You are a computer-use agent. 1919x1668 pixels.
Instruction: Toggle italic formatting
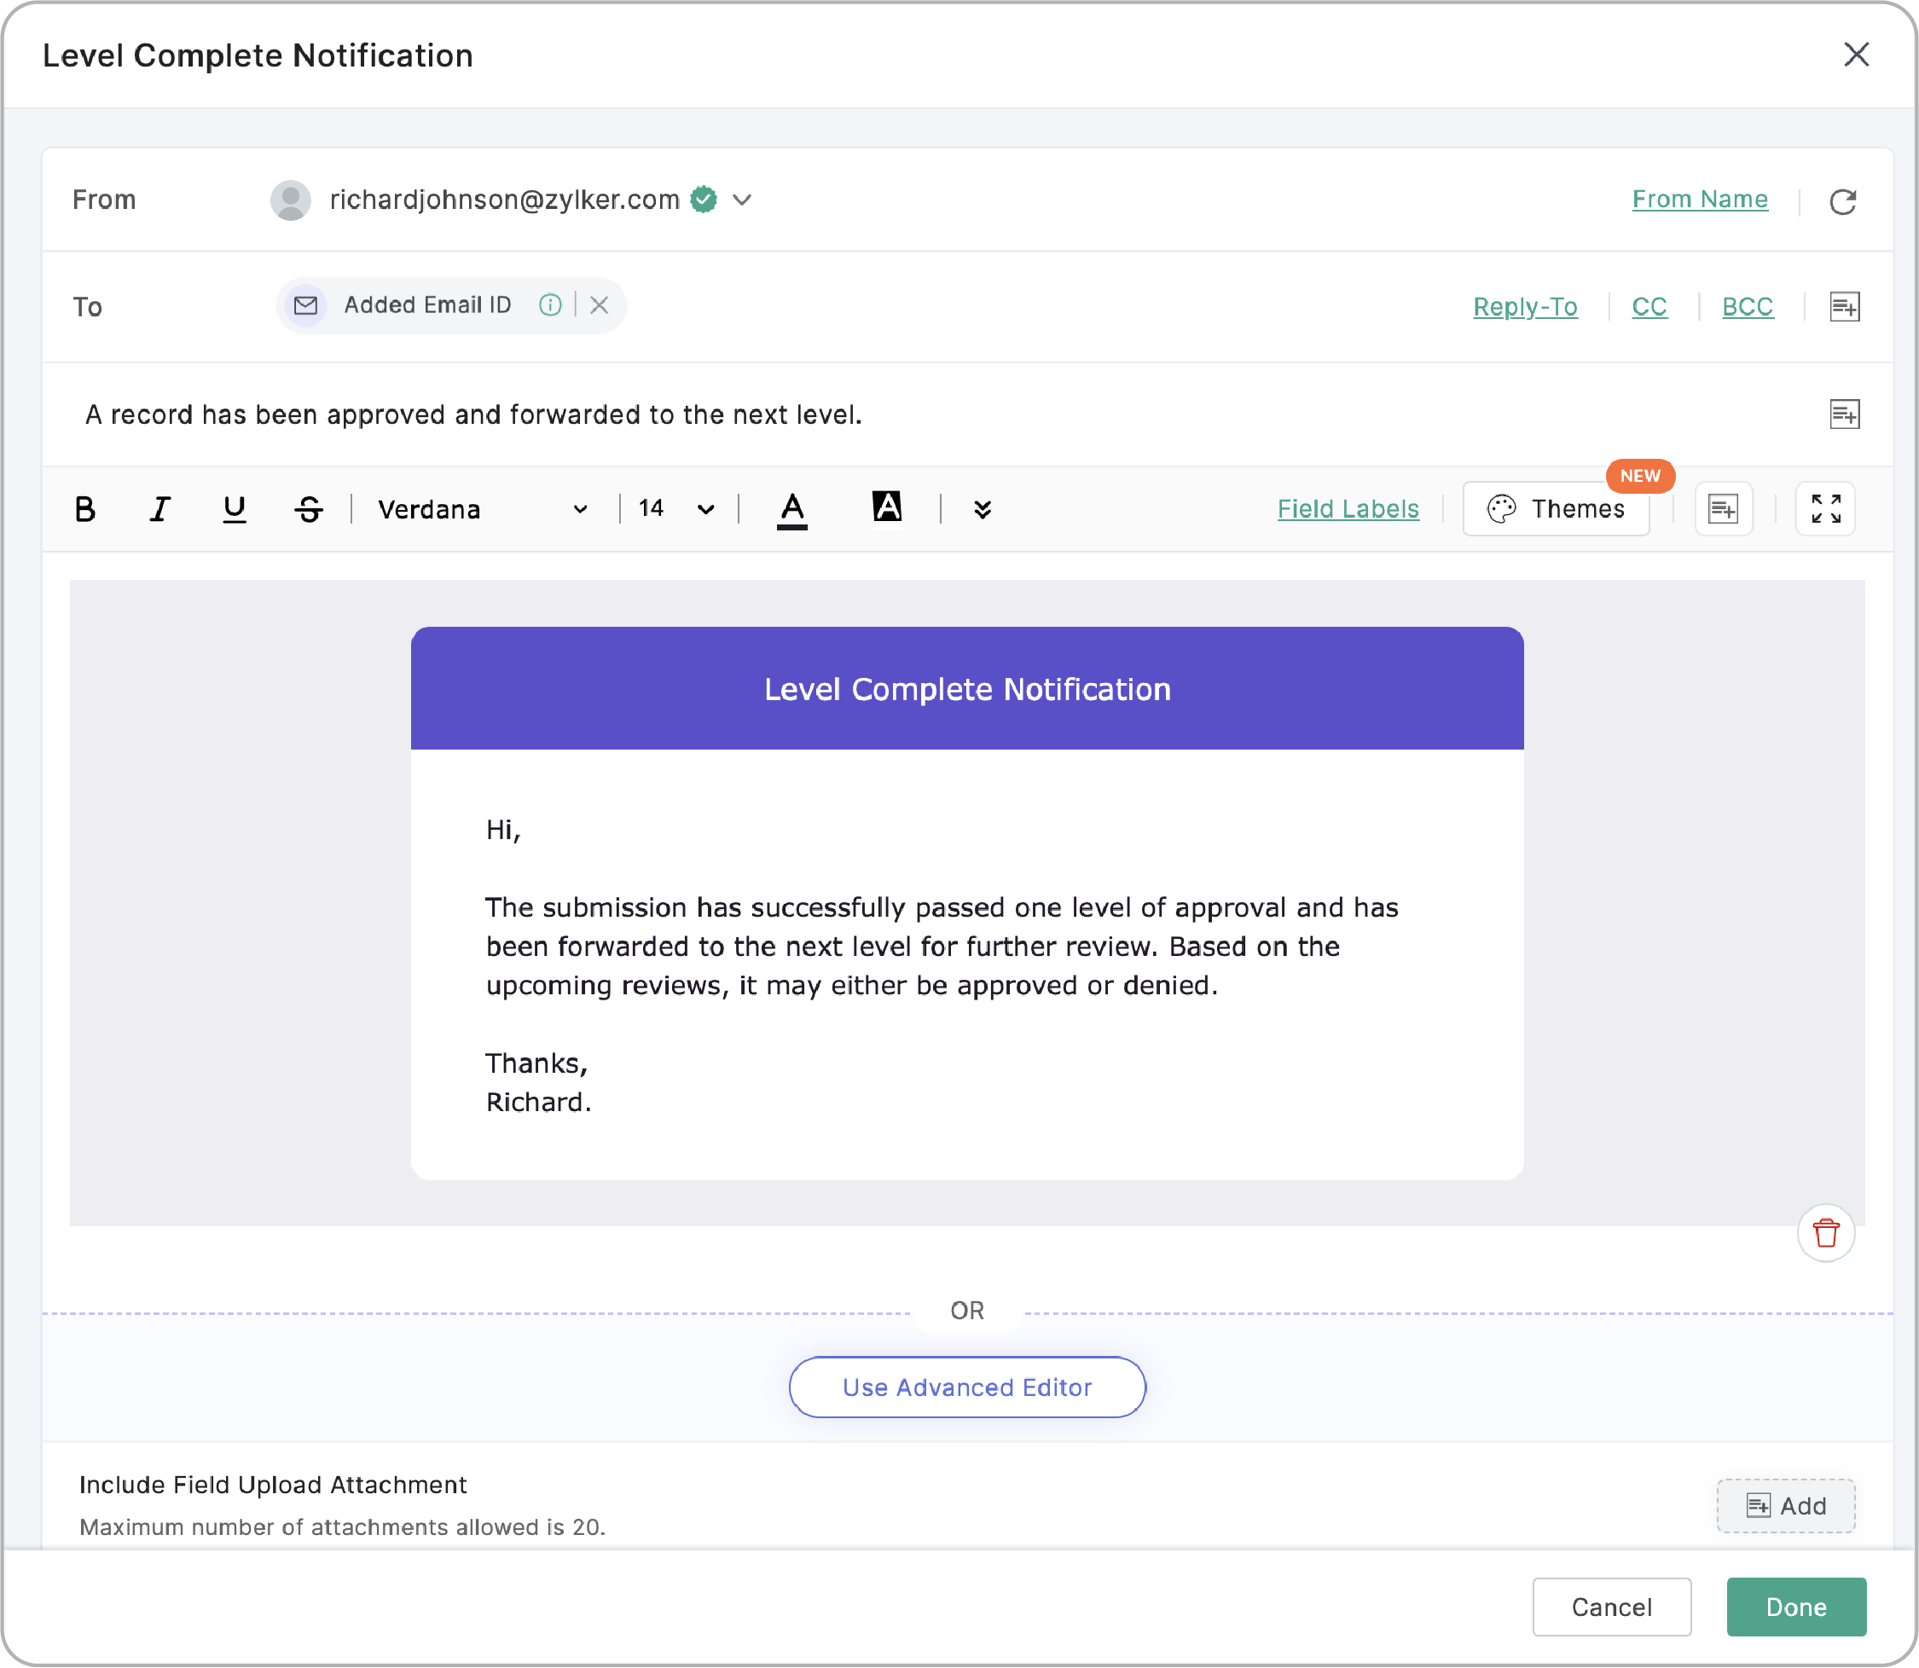159,509
